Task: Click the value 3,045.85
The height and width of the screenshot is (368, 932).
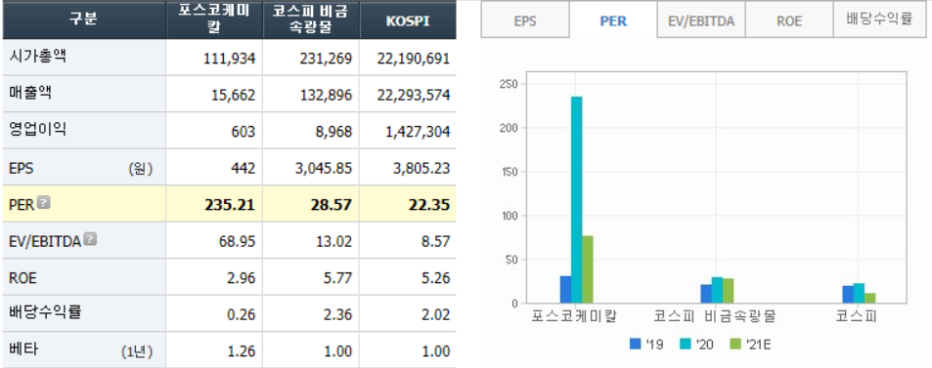Action: (325, 169)
